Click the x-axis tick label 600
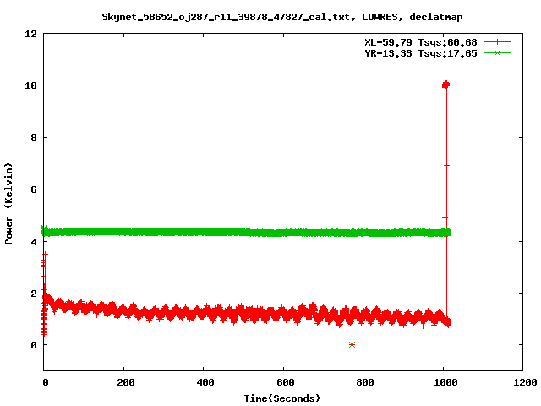541x406 pixels. click(x=286, y=382)
